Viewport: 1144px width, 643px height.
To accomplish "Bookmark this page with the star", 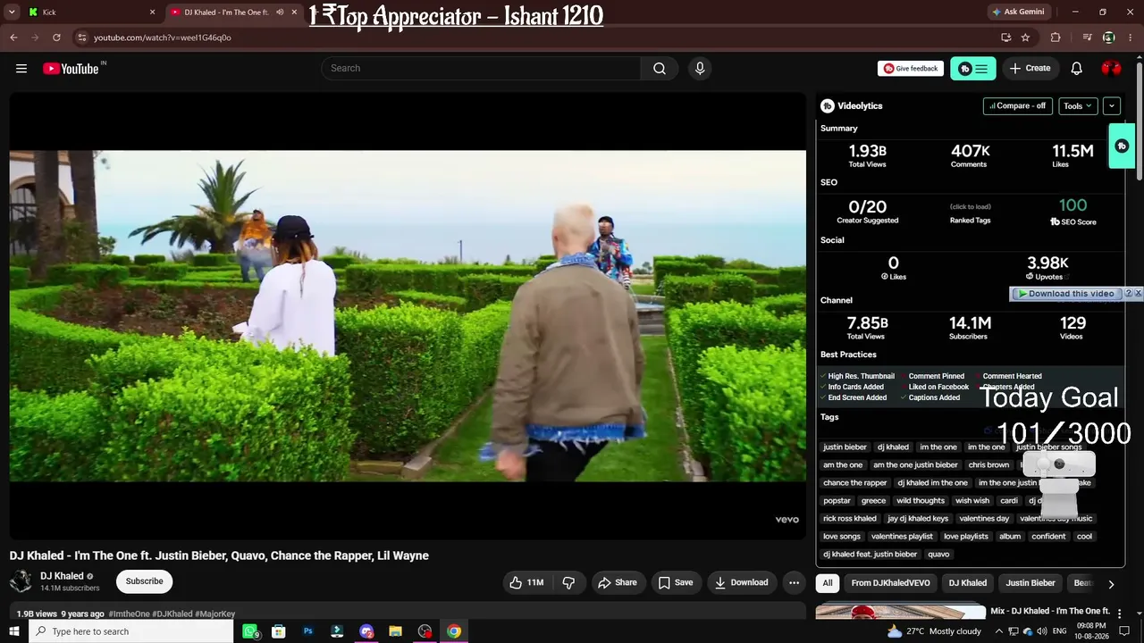I will click(x=1025, y=38).
